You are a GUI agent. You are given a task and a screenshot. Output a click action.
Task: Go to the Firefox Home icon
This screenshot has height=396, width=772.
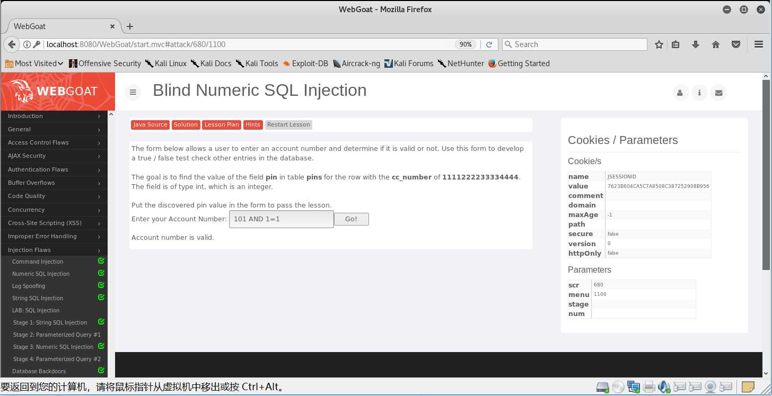pos(716,44)
